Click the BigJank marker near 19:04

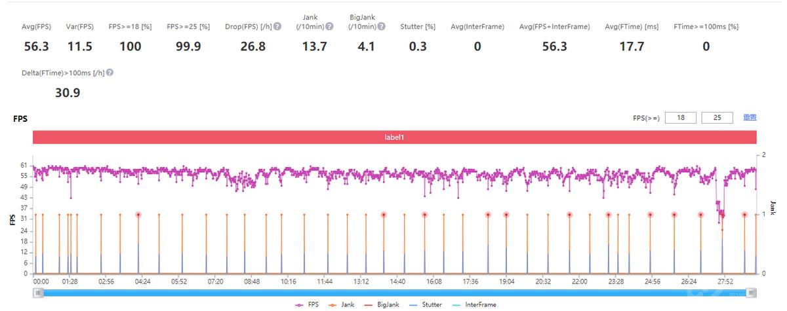pyautogui.click(x=506, y=215)
